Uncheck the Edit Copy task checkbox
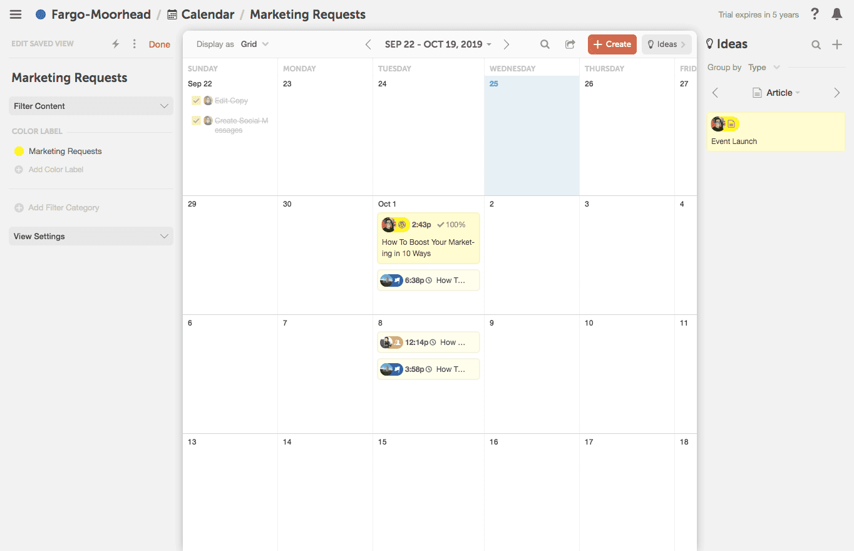Image resolution: width=854 pixels, height=551 pixels. tap(196, 101)
